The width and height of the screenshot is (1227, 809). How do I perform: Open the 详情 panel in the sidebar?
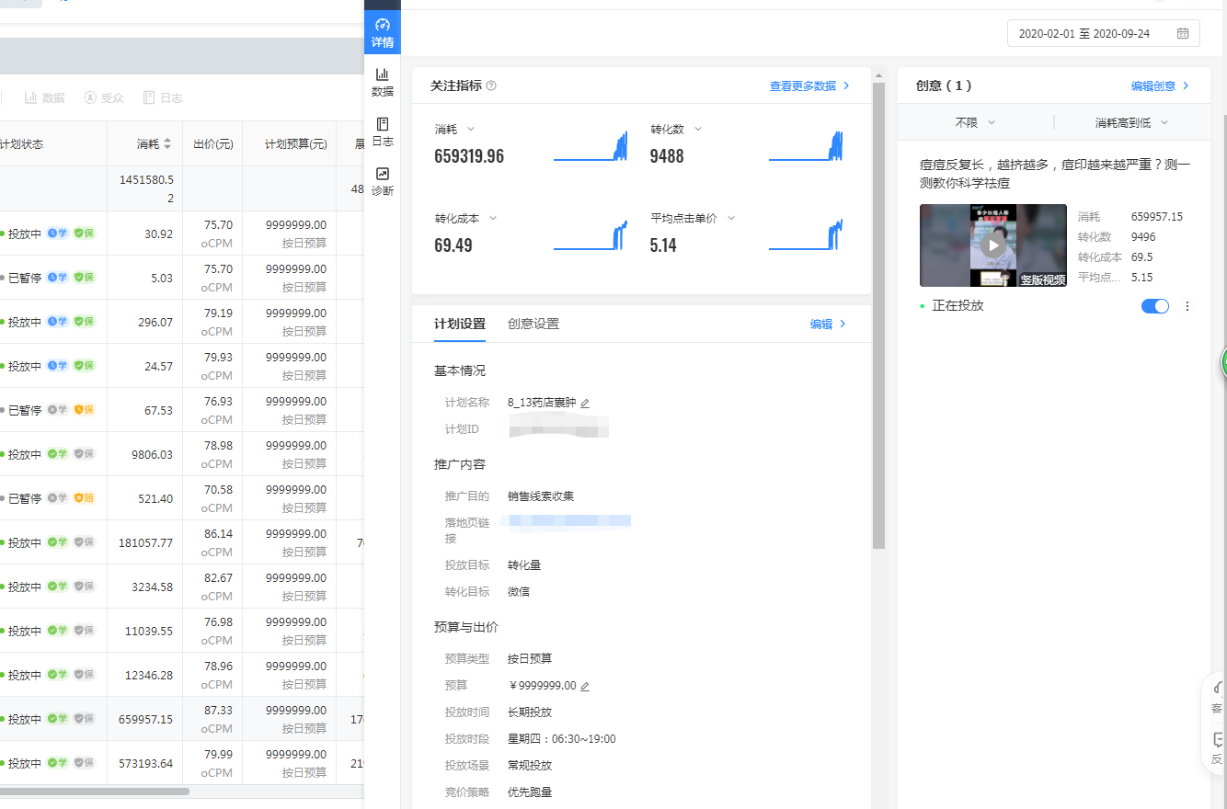(x=382, y=30)
